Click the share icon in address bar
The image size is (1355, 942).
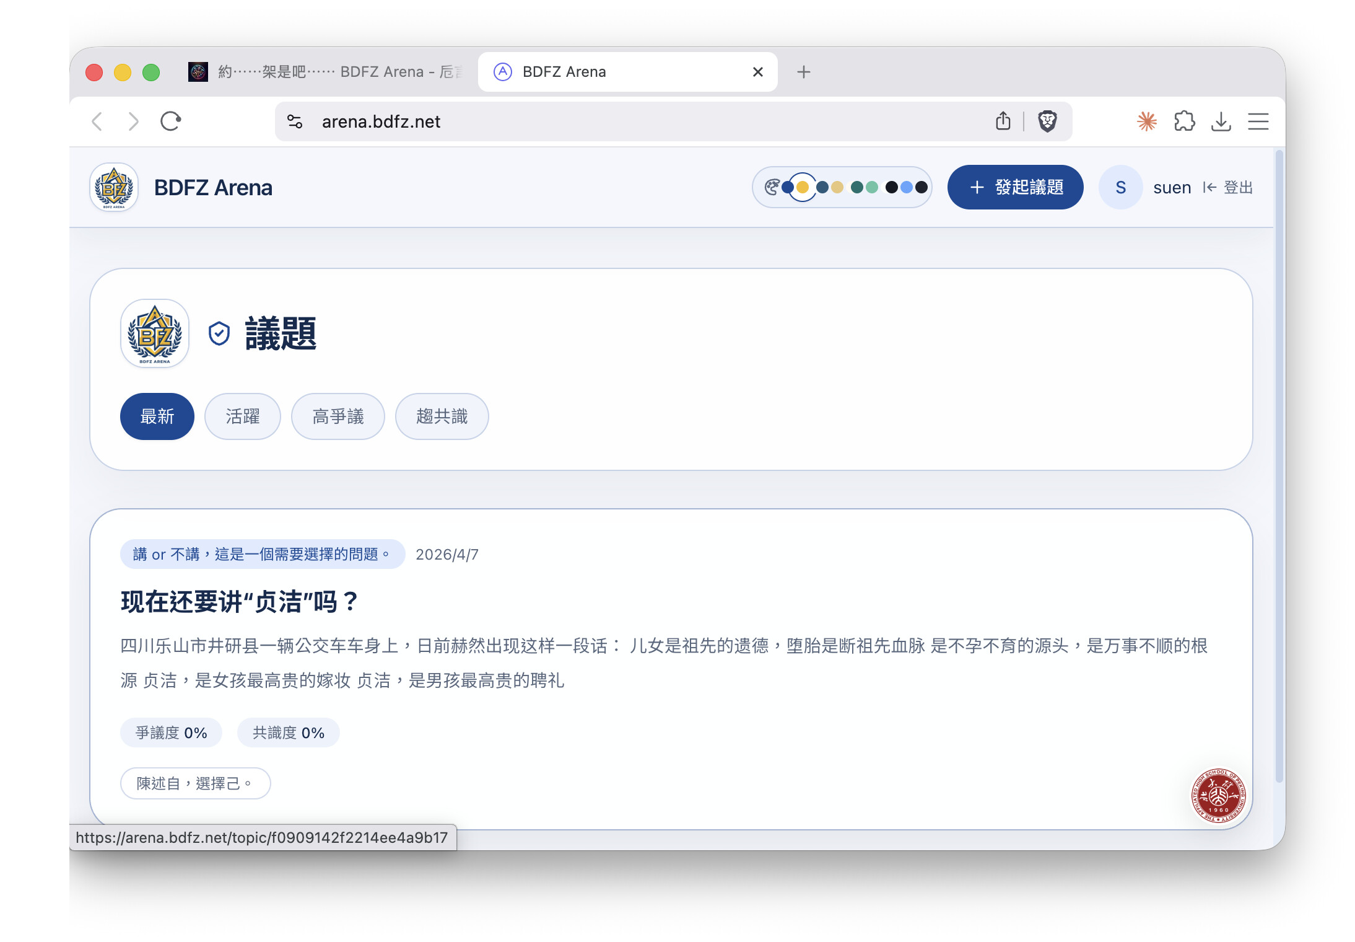pyautogui.click(x=1003, y=121)
